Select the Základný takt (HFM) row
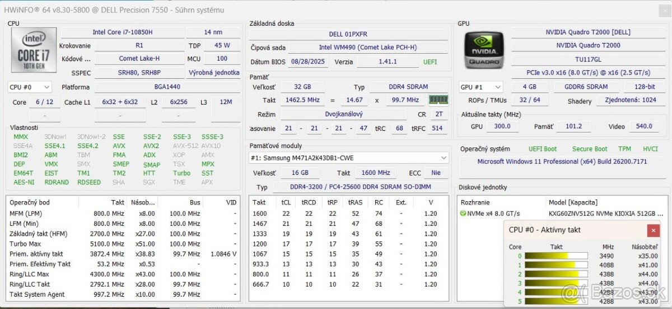The image size is (672, 309). (x=123, y=234)
